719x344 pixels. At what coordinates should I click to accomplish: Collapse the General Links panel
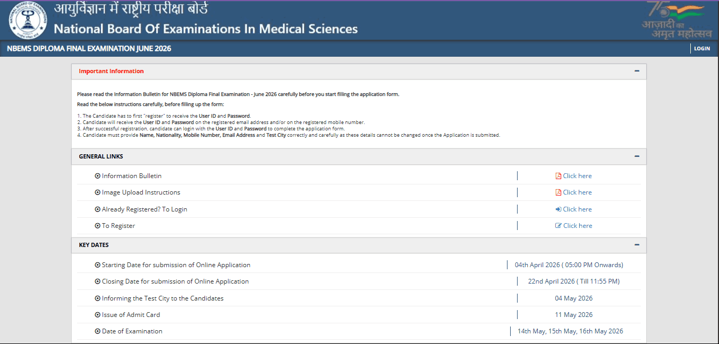pos(637,156)
